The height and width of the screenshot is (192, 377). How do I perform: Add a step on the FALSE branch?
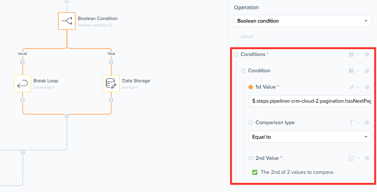pos(23,62)
